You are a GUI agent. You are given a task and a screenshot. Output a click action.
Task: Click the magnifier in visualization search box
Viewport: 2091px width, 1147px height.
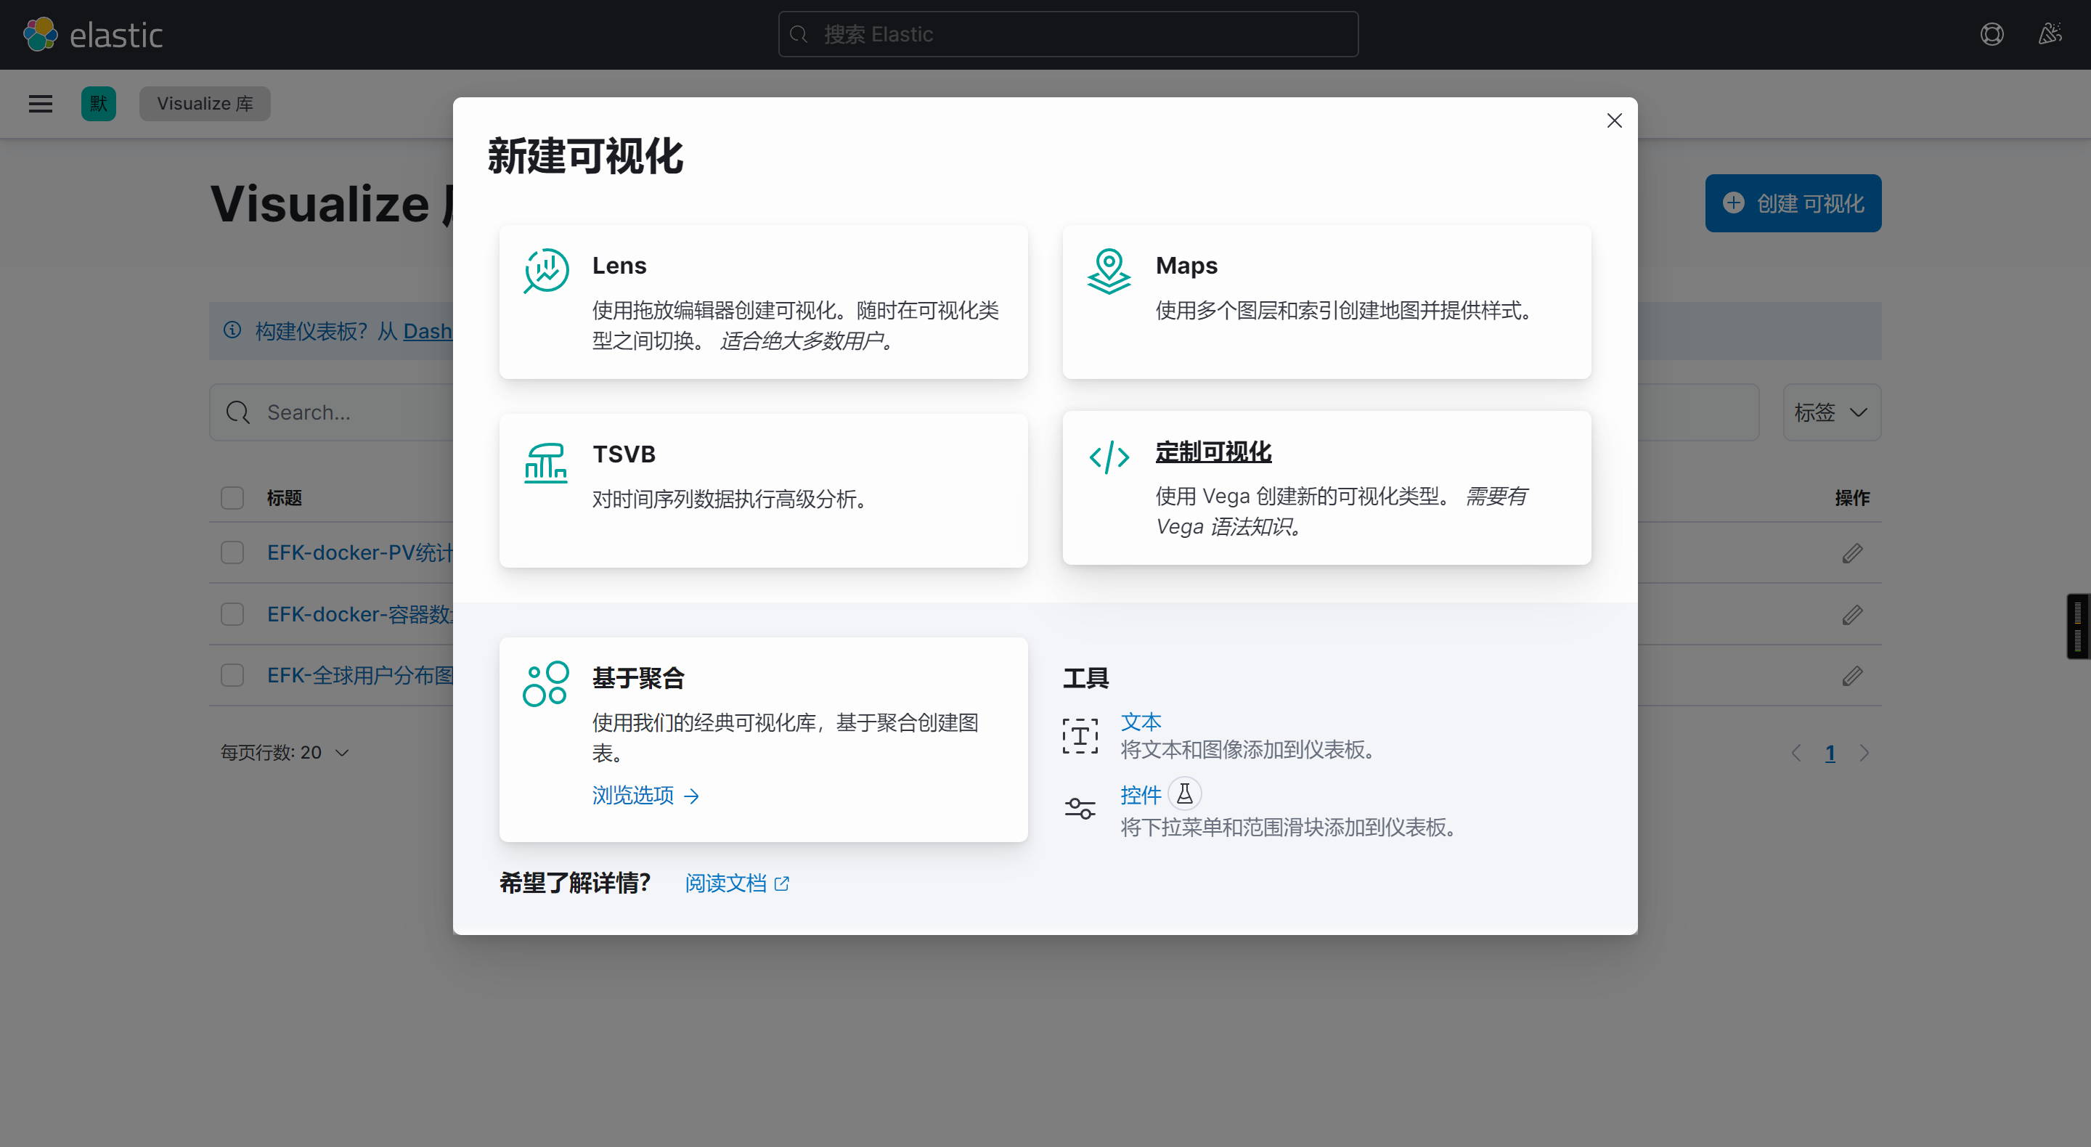[x=238, y=412]
